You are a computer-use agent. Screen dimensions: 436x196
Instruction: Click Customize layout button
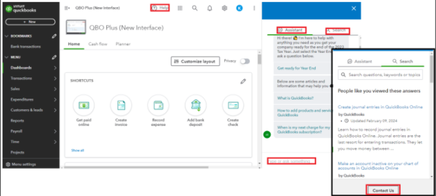click(195, 61)
